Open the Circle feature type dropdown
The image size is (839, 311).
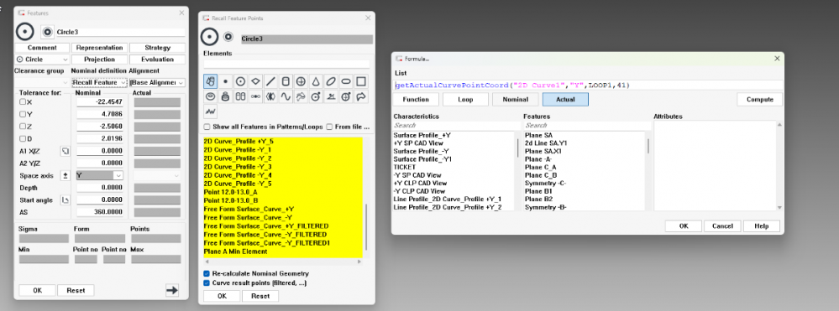[x=42, y=60]
